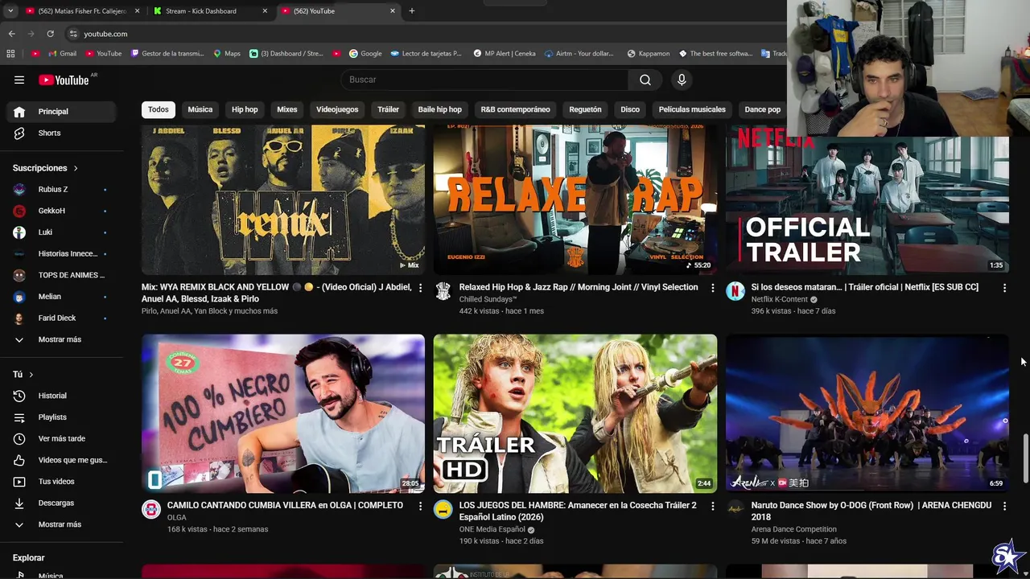Open Melian subscription channel

[61, 297]
